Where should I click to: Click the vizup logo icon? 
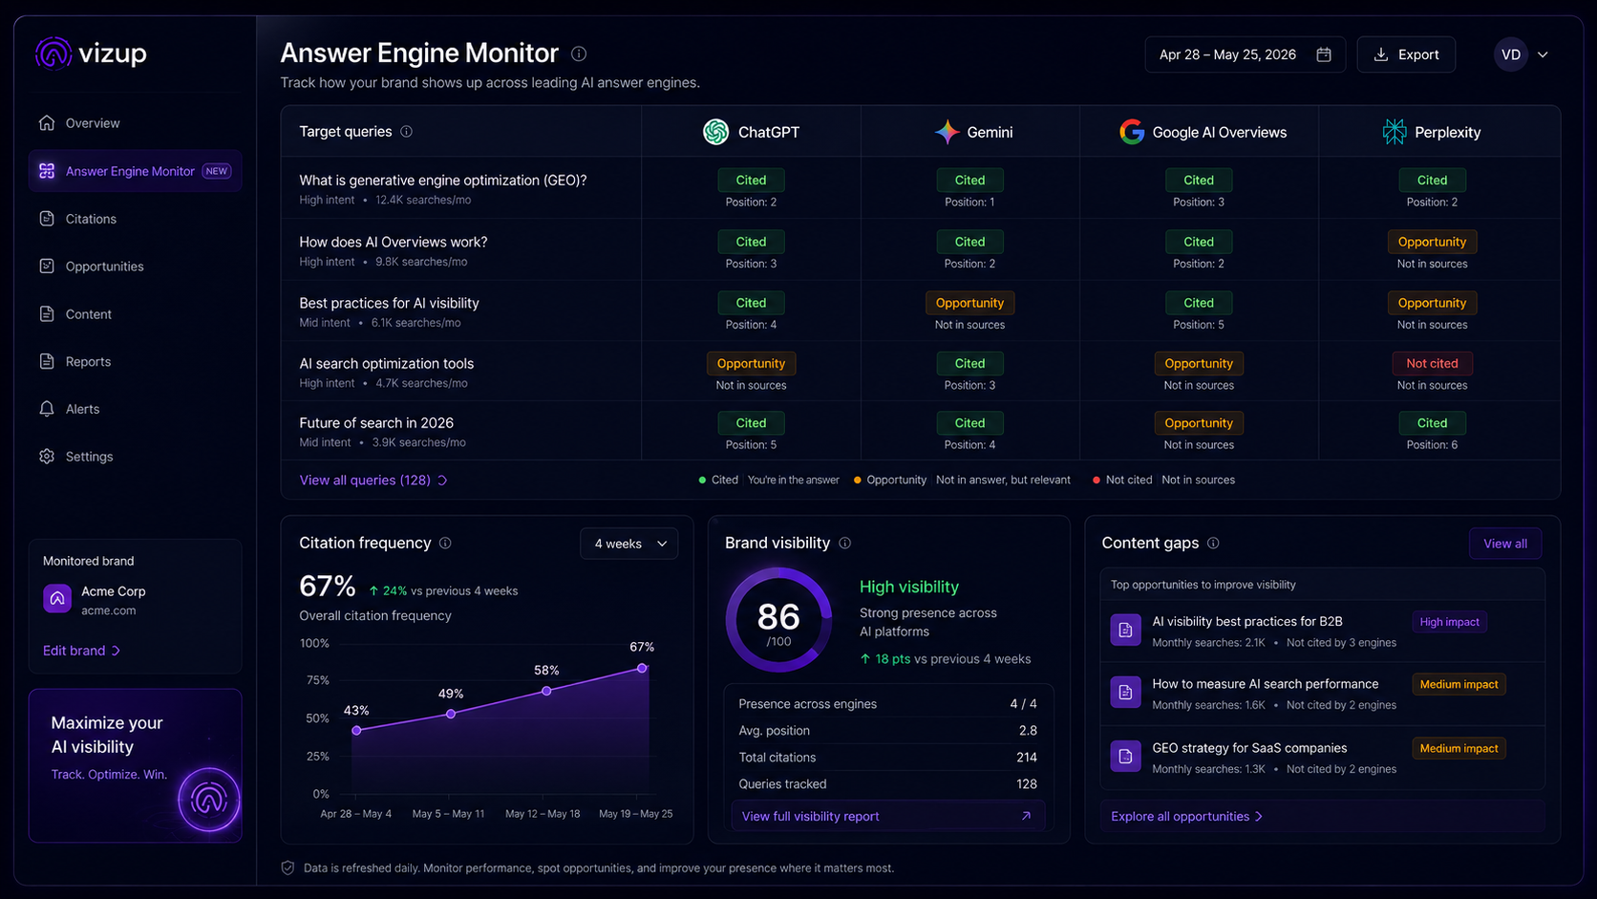53,54
